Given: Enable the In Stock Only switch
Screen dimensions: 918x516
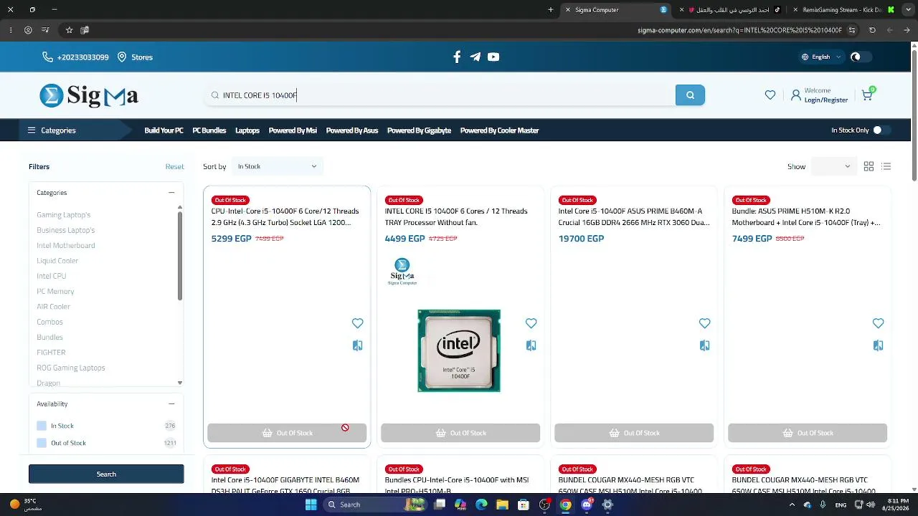Looking at the screenshot, I should [x=881, y=130].
